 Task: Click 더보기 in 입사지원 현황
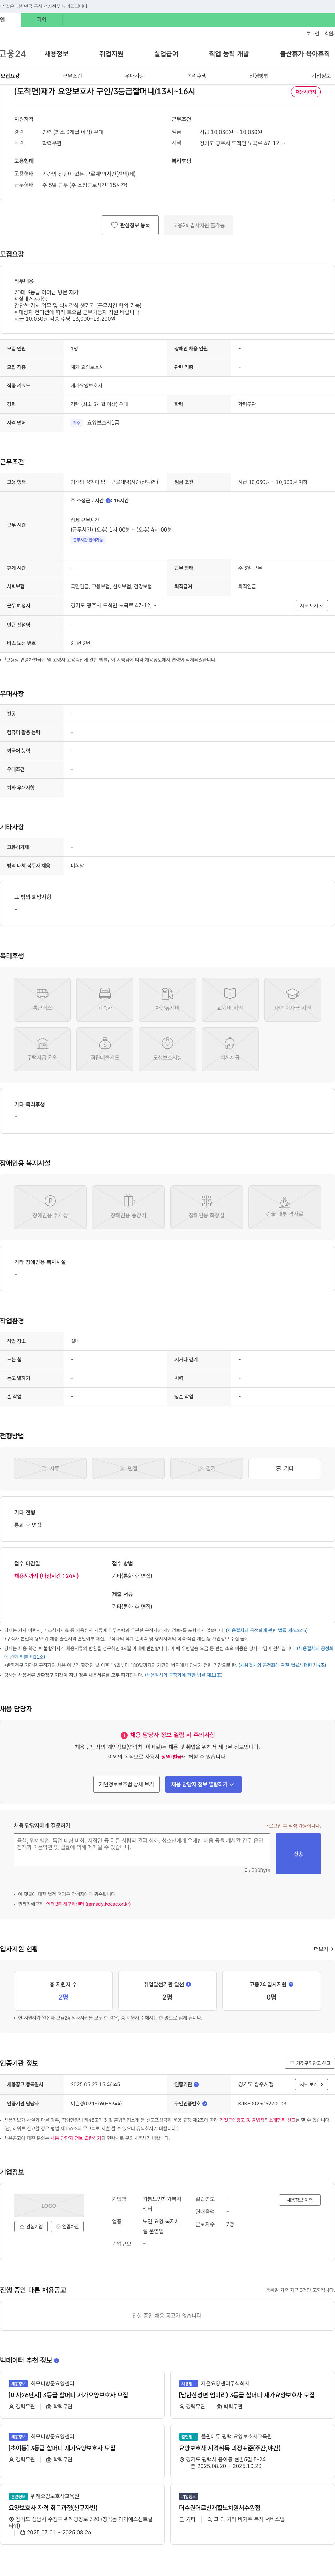point(323,1949)
